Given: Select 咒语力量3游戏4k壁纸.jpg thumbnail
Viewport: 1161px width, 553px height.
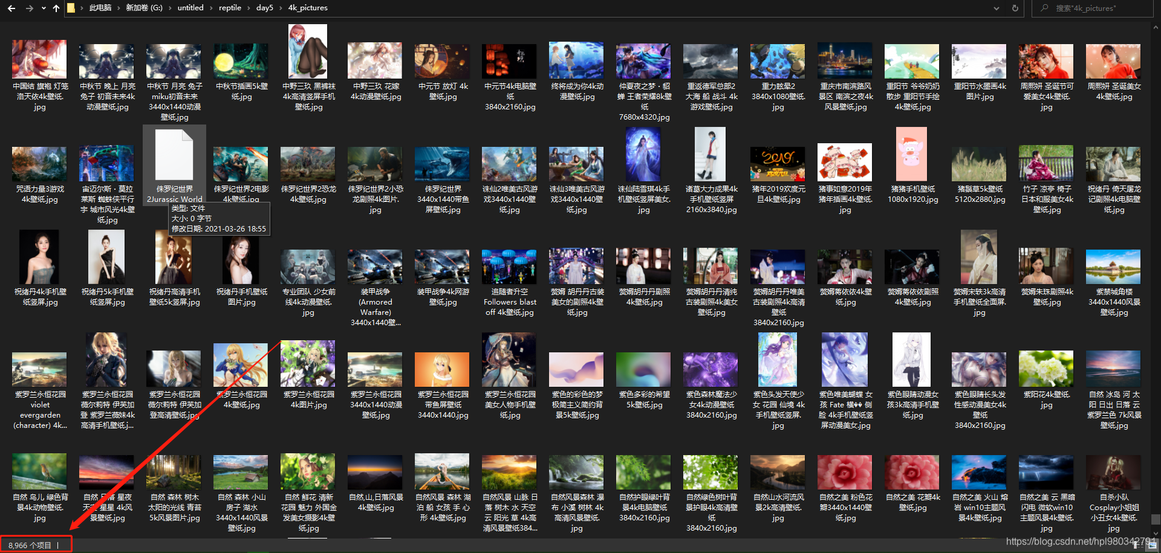Looking at the screenshot, I should [x=39, y=164].
